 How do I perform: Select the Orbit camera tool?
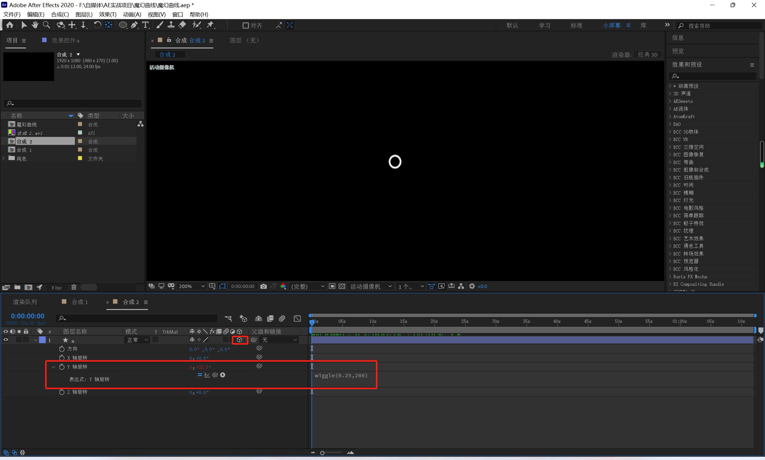(60, 25)
